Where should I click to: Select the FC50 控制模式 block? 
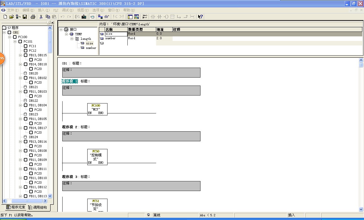point(97,157)
